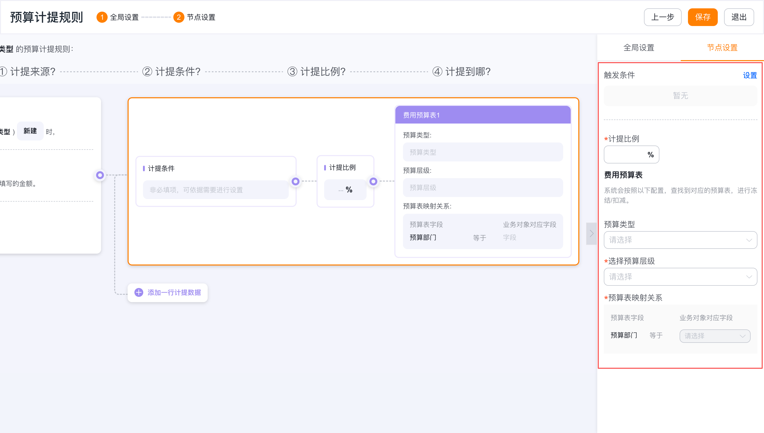Viewport: 764px width, 433px height.
Task: Click the 计提条件 optional condition field
Action: [x=216, y=190]
